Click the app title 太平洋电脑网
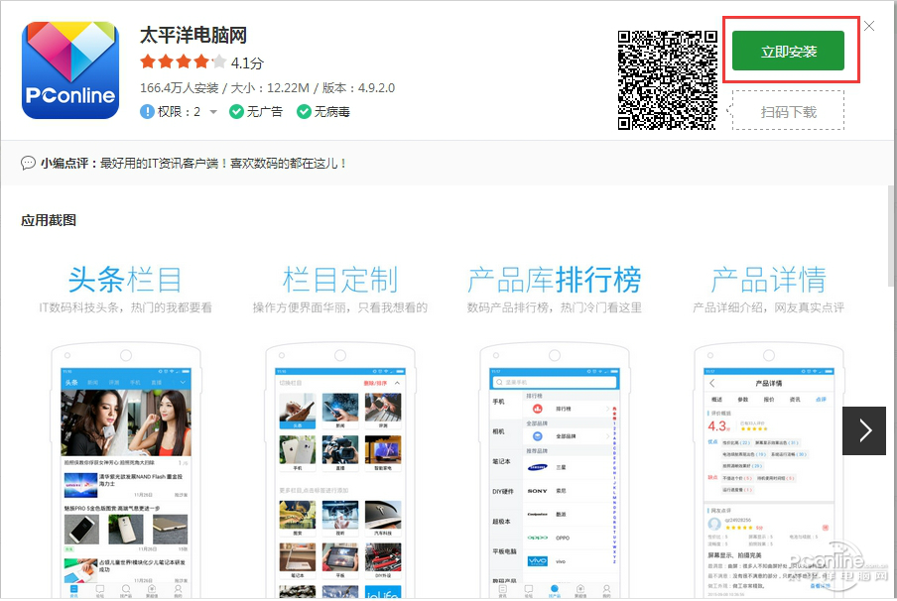 193,35
